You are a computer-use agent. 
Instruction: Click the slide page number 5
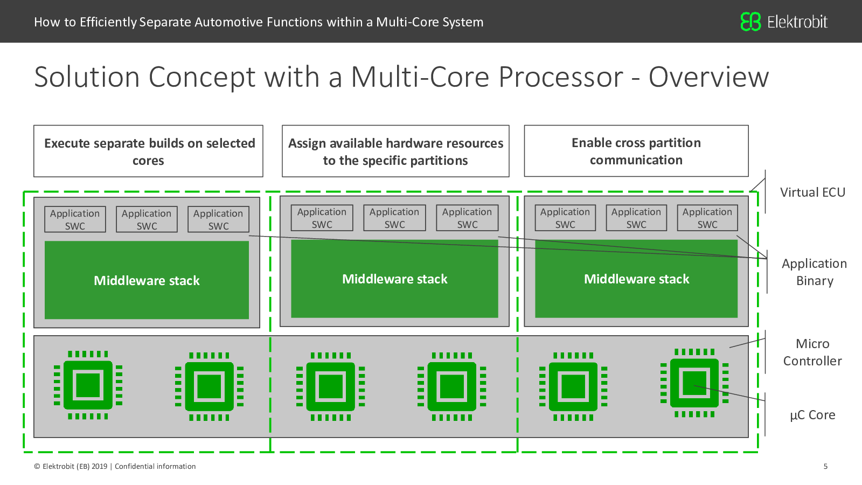pyautogui.click(x=825, y=467)
